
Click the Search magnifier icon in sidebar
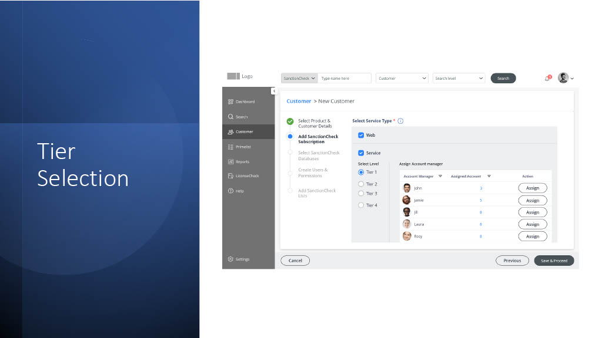(230, 117)
